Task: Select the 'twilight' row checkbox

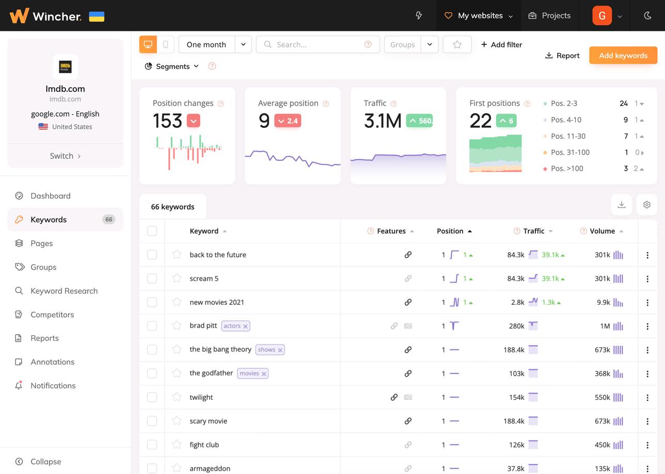Action: (152, 397)
